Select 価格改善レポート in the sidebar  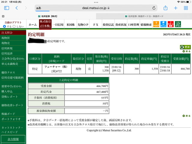click(12, 105)
